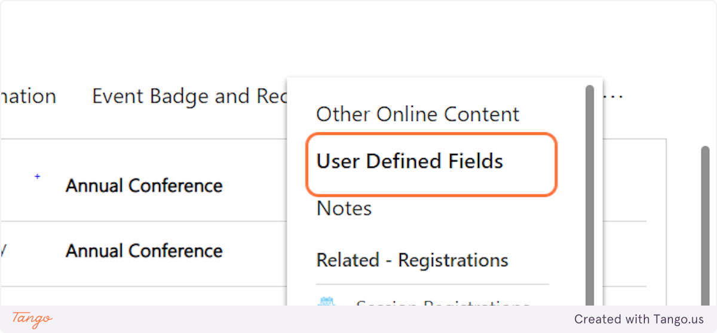The image size is (717, 333).
Task: Choose Other Online Content menu entry
Action: [x=418, y=114]
